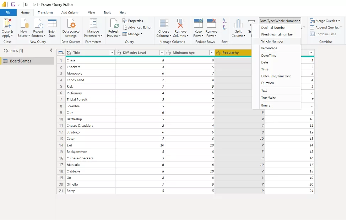347x220 pixels.
Task: Select True/False data type
Action: 277,98
